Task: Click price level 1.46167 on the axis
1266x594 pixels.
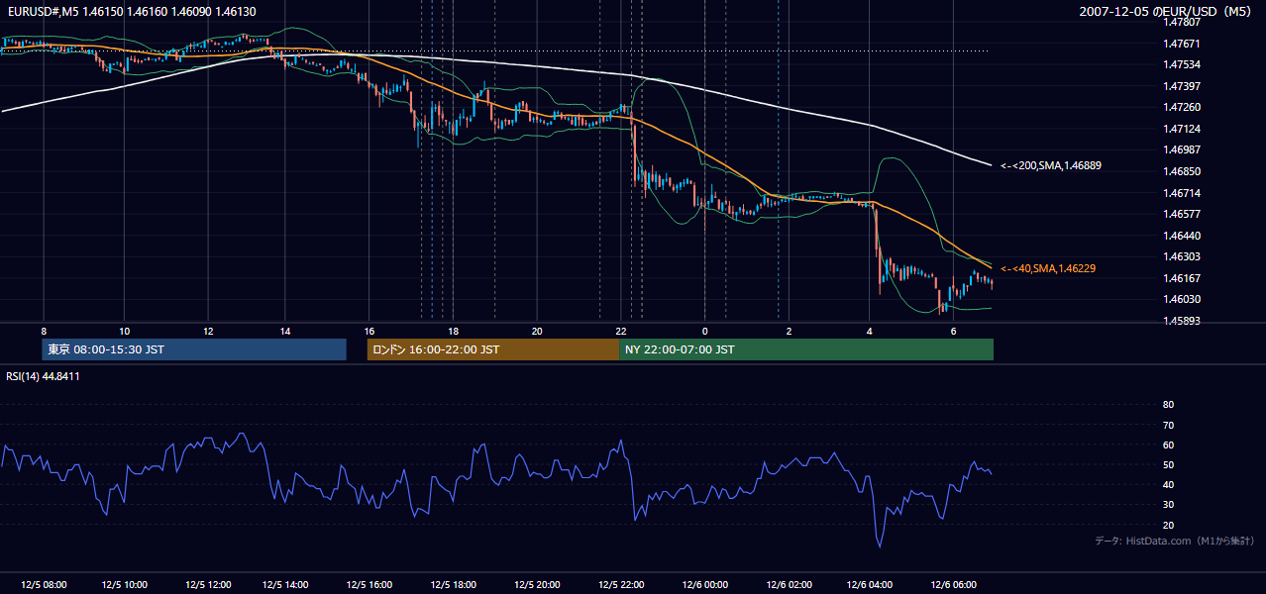Action: click(x=1182, y=278)
